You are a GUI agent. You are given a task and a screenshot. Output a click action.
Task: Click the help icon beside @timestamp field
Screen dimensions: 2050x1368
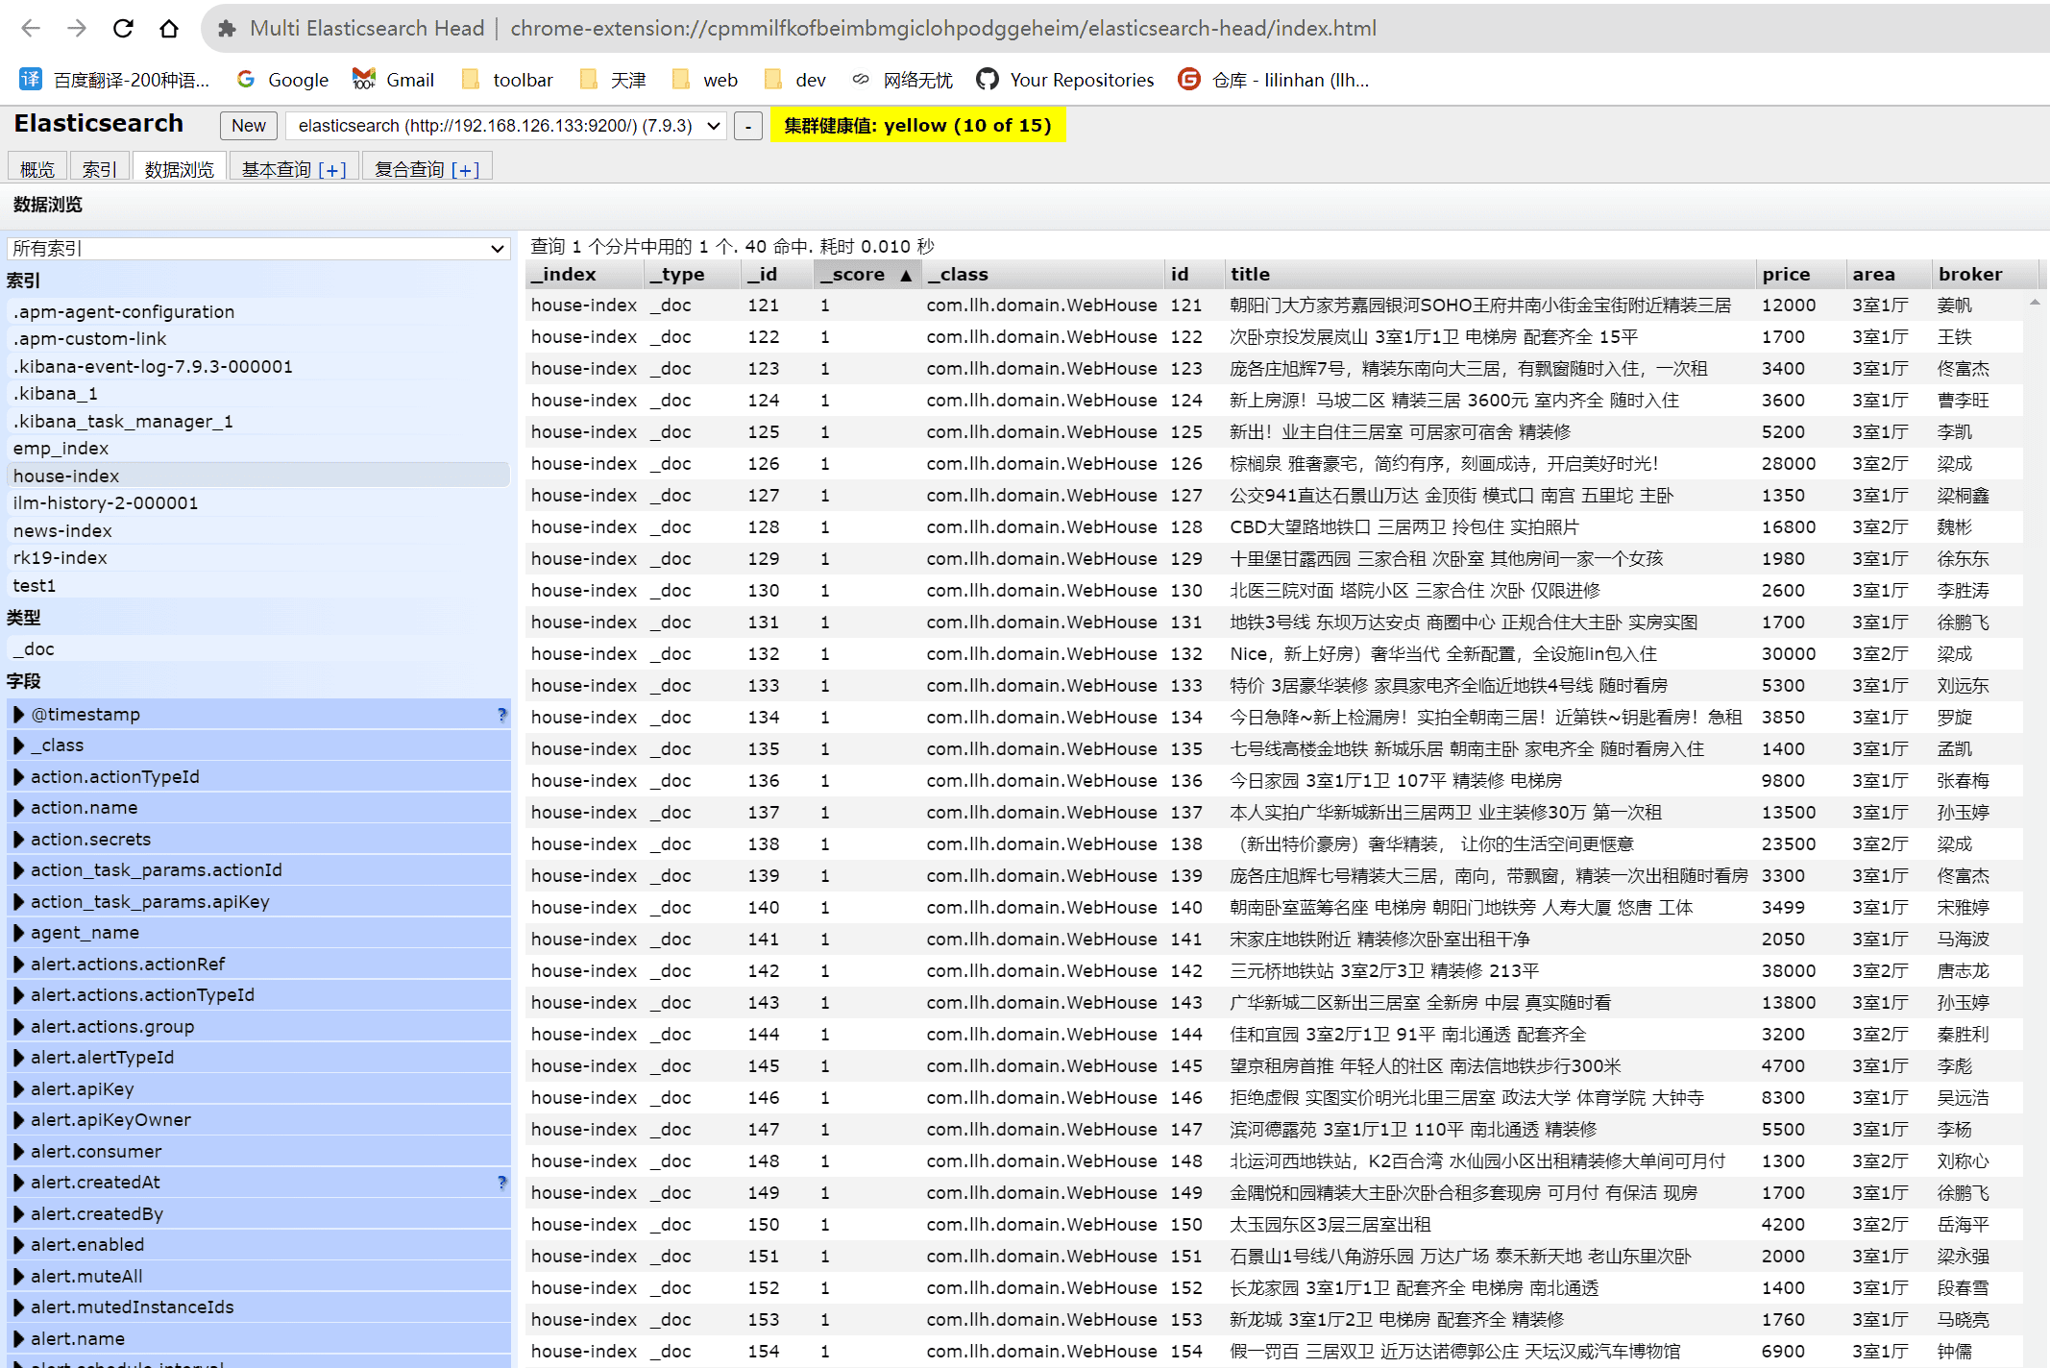502,715
